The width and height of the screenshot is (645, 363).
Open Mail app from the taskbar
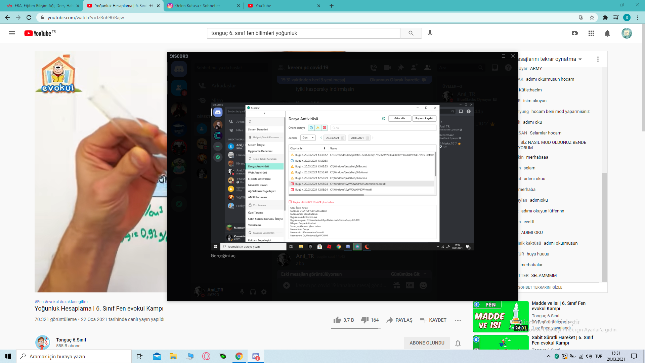tap(157, 356)
